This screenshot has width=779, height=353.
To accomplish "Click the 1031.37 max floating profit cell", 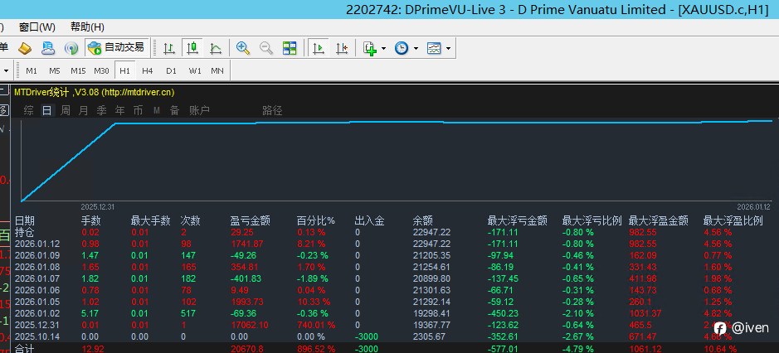I will pyautogui.click(x=645, y=313).
